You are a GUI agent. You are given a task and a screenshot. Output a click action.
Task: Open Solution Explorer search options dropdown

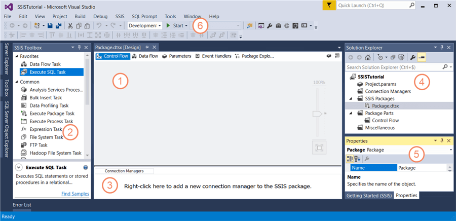[x=451, y=67]
